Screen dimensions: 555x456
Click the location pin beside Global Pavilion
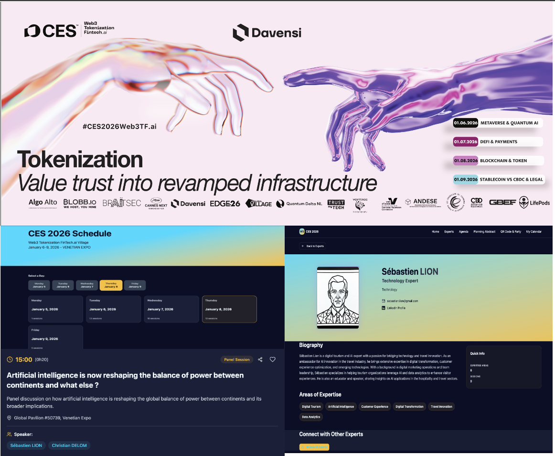[x=9, y=418]
